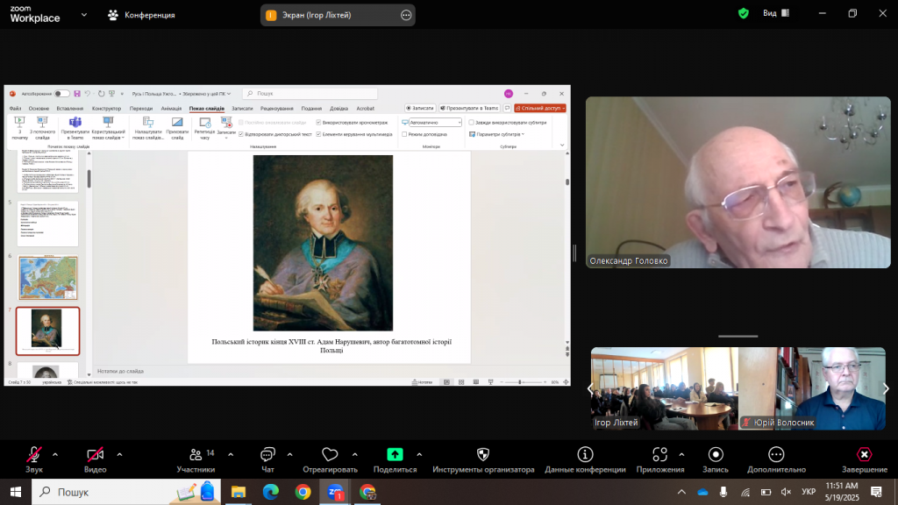Open Данные конференции meeting info

point(585,454)
